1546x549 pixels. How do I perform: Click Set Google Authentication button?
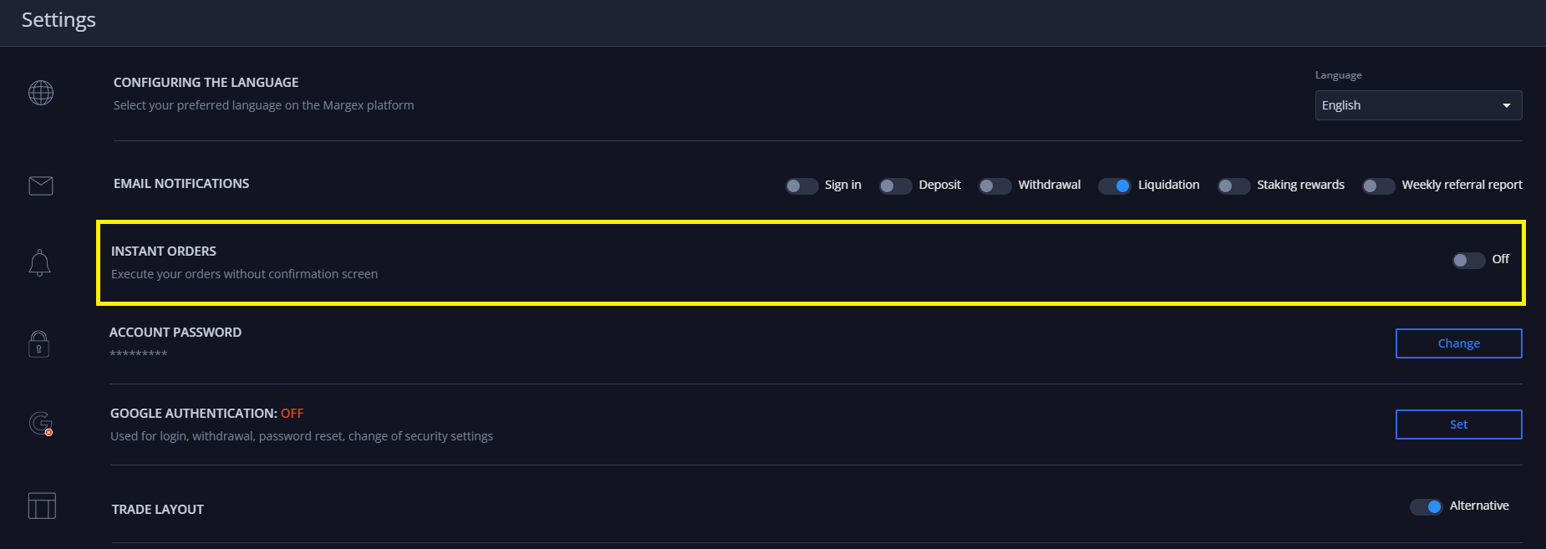[x=1458, y=424]
